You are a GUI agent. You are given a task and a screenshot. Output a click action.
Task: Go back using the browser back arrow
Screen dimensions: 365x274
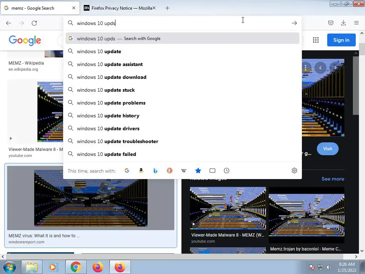[x=9, y=23]
